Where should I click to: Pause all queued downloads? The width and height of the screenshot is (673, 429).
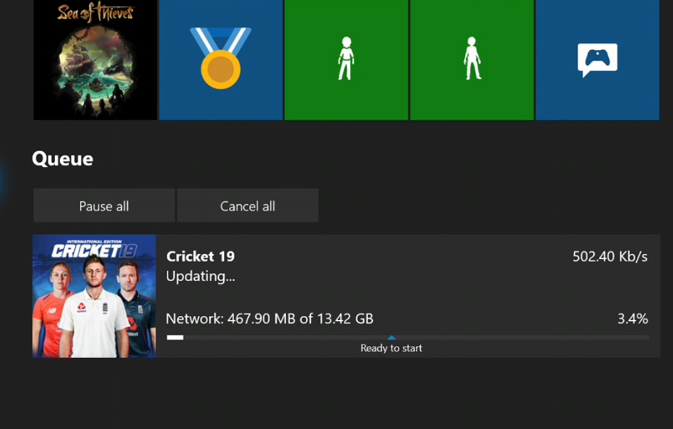point(104,206)
